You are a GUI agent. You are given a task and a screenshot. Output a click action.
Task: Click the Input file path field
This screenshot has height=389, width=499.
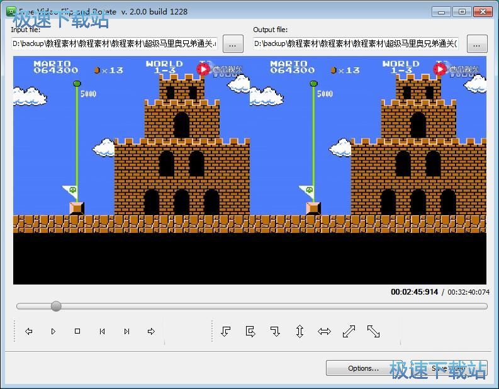(x=115, y=43)
